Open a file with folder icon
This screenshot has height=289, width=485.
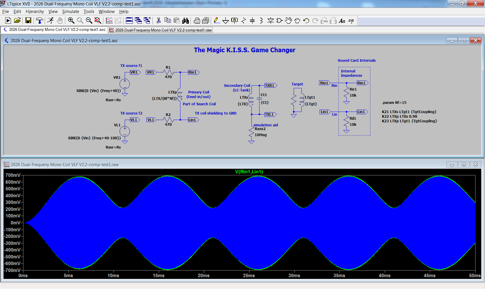pos(17,20)
